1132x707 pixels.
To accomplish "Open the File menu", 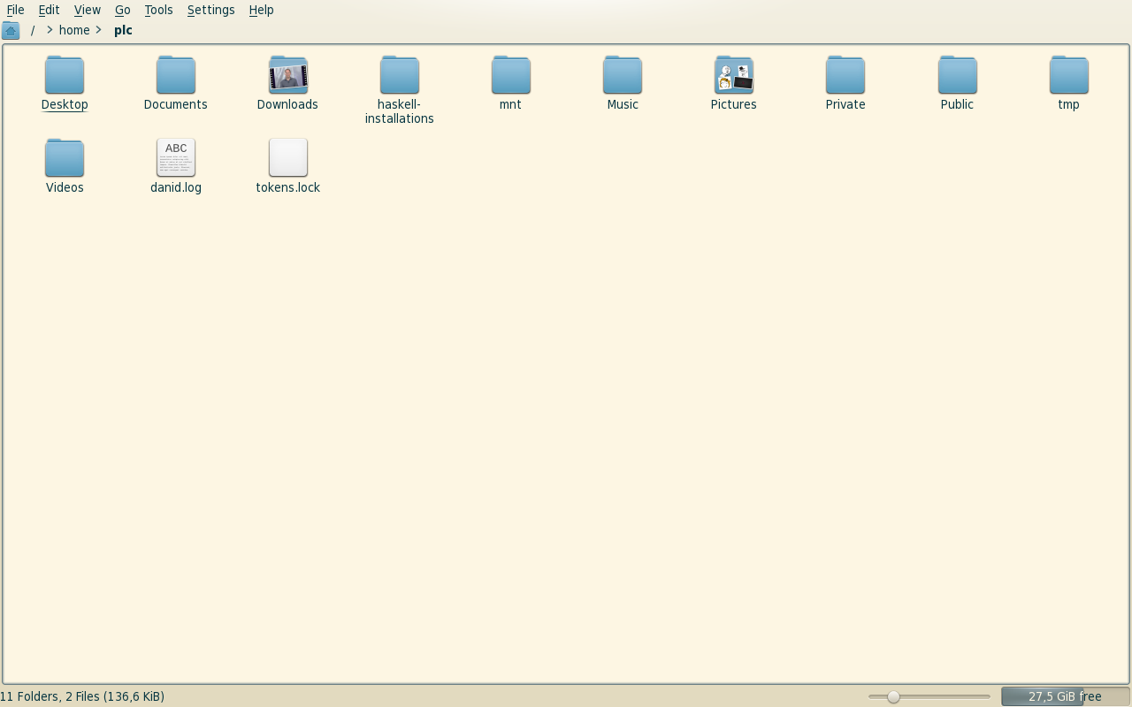I will pos(15,10).
